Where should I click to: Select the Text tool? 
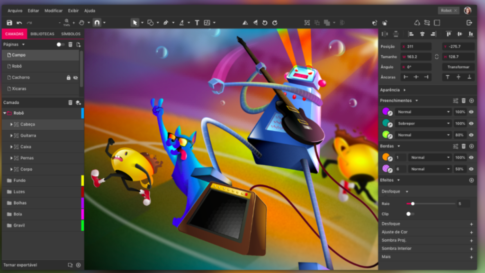(197, 23)
